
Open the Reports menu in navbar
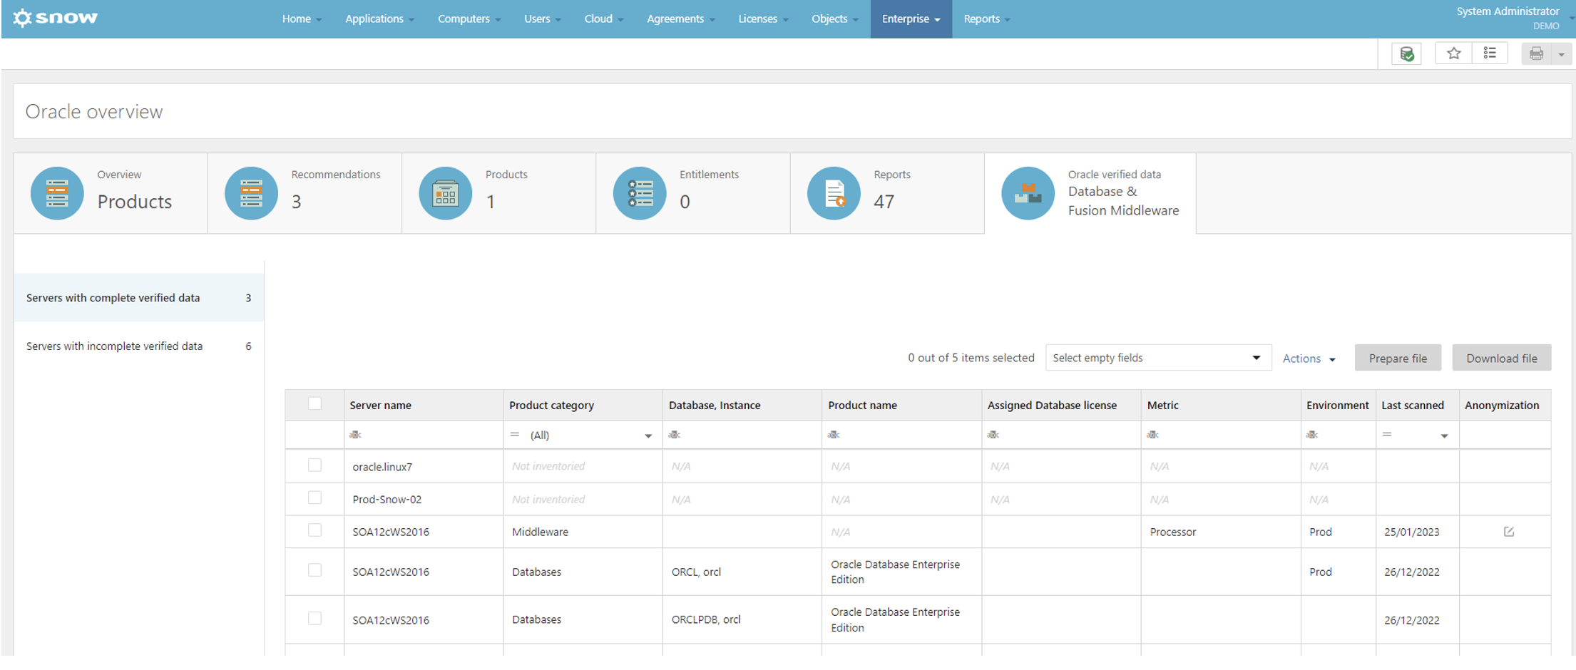pos(987,19)
